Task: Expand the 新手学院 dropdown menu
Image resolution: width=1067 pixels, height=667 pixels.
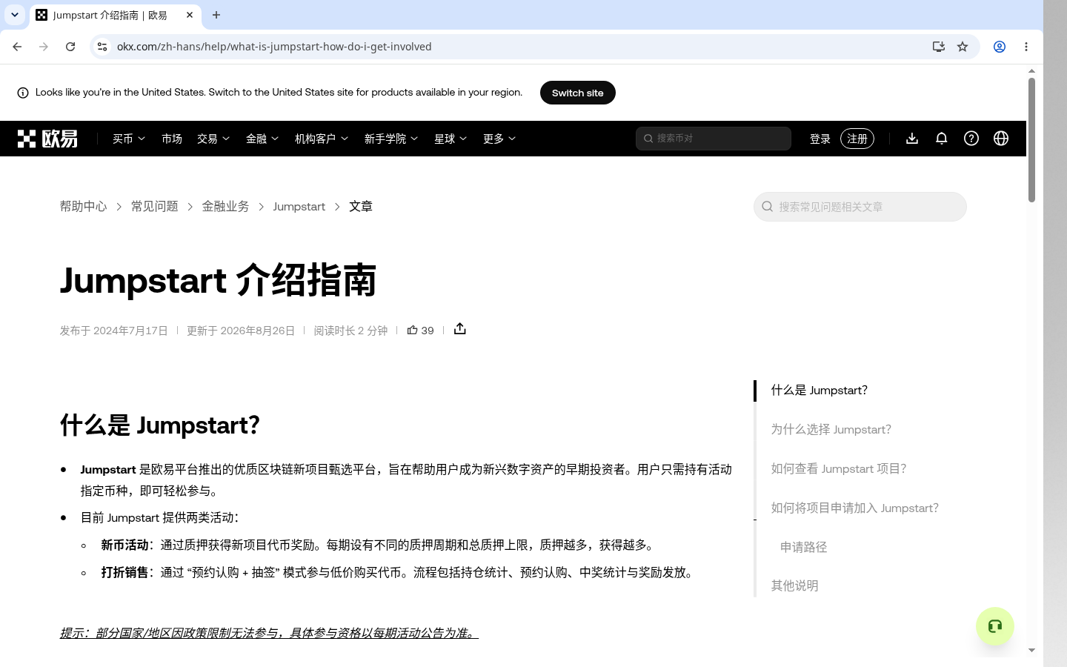Action: [x=391, y=139]
